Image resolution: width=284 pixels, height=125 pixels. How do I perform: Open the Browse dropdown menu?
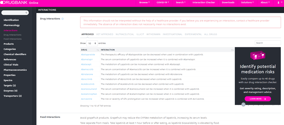point(144,3)
